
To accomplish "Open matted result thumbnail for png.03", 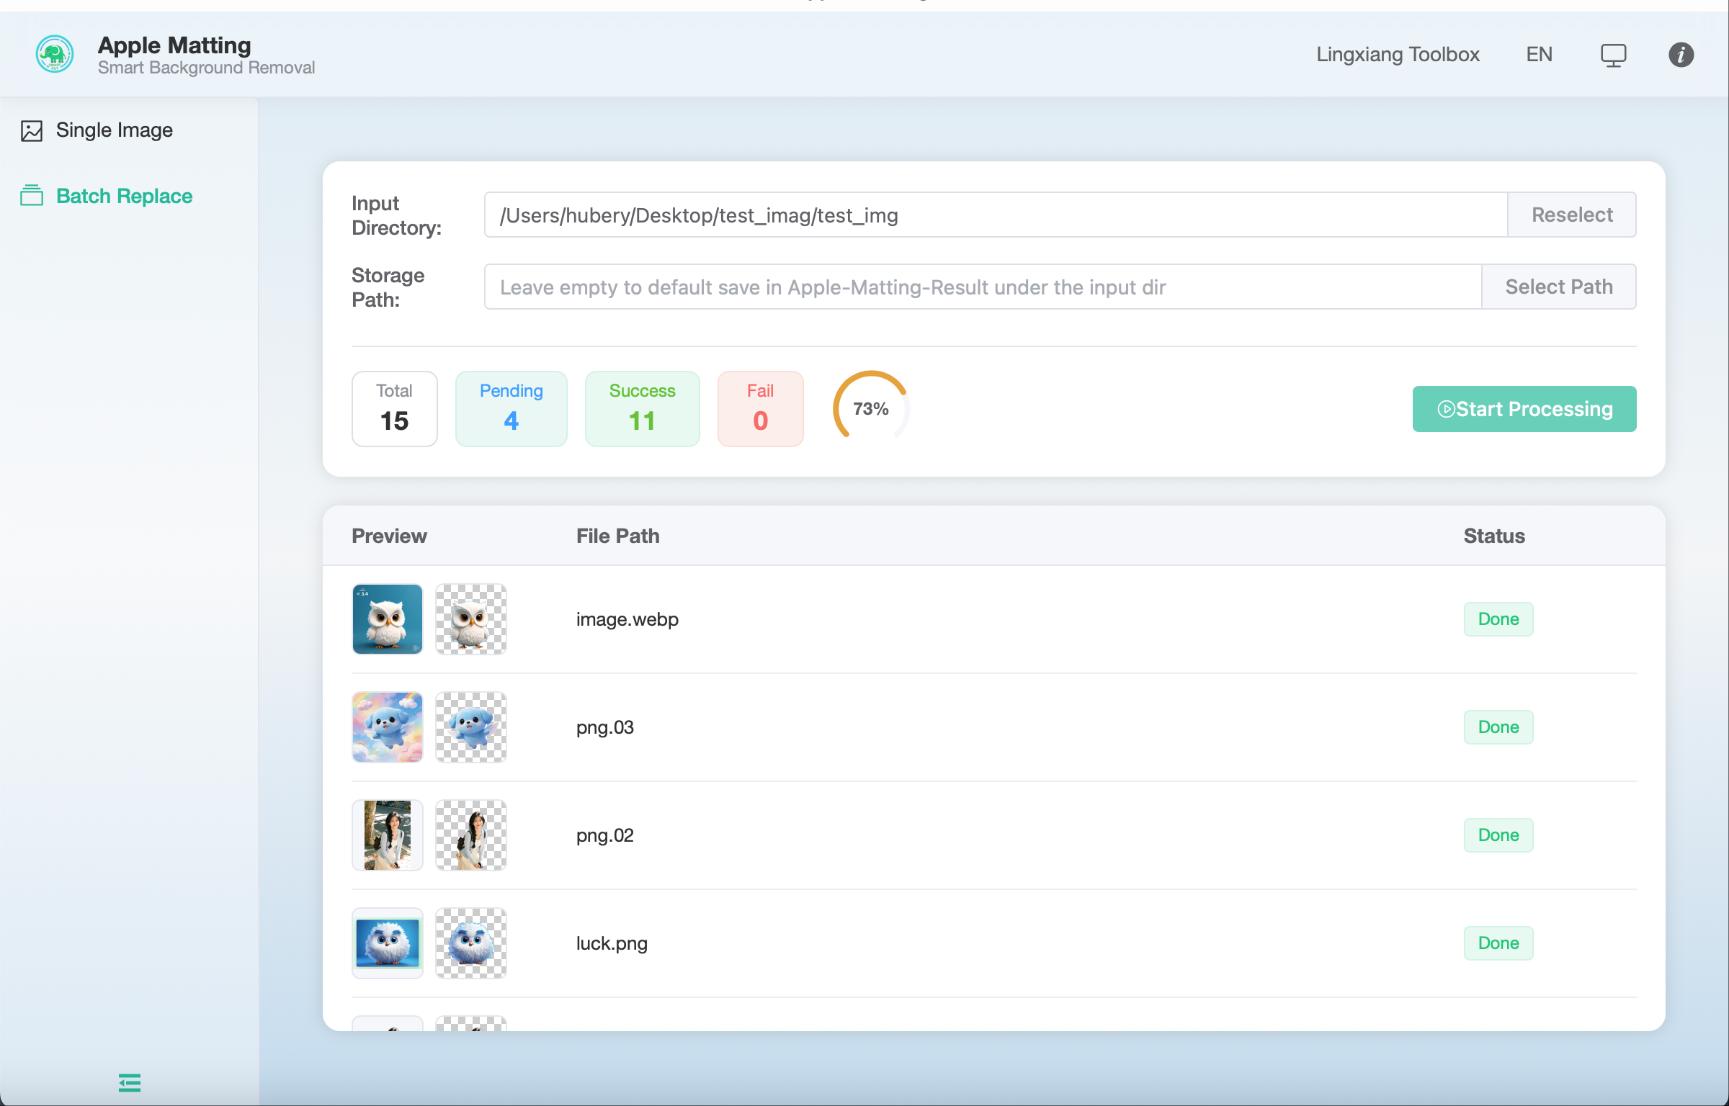I will pos(471,727).
